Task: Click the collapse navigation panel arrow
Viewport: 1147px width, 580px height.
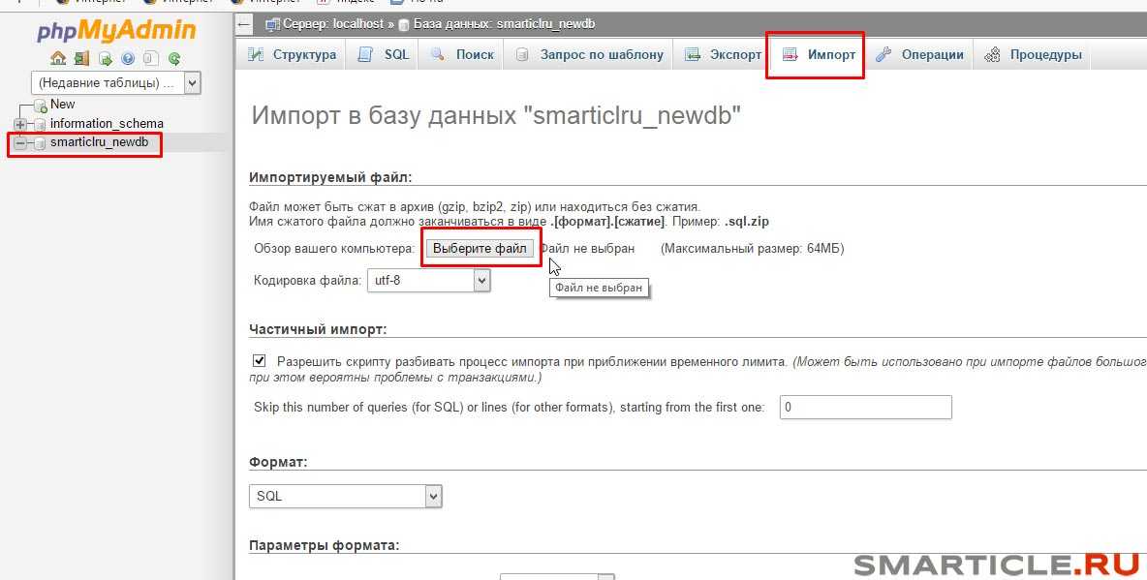Action: (x=244, y=23)
